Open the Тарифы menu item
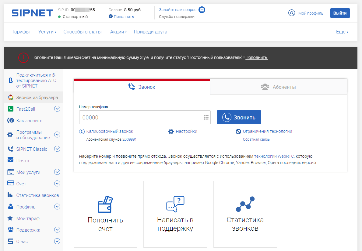362x251 pixels. [x=21, y=32]
